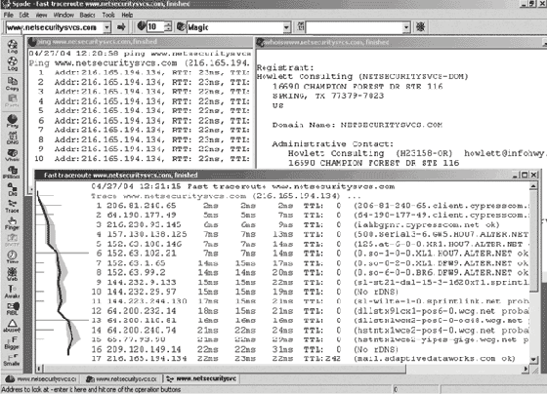Click the Administrative Contact: line in whois
Image resolution: width=547 pixels, height=394 pixels.
pos(333,144)
